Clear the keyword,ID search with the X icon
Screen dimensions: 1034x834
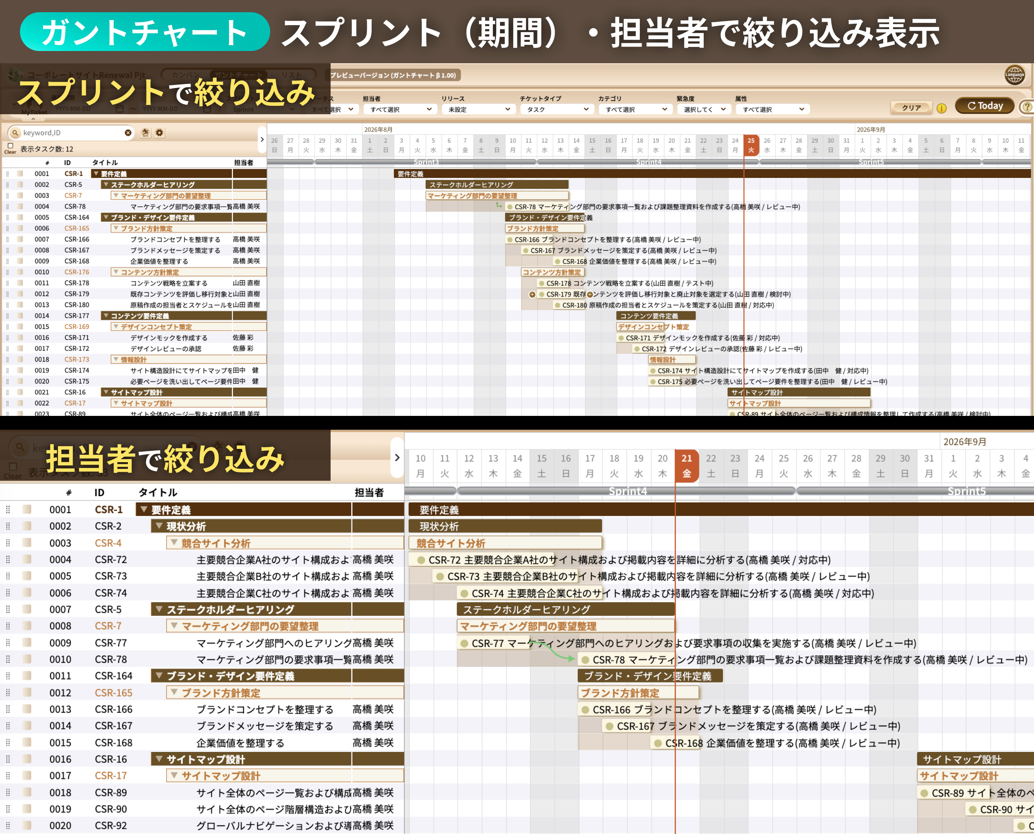coord(128,133)
